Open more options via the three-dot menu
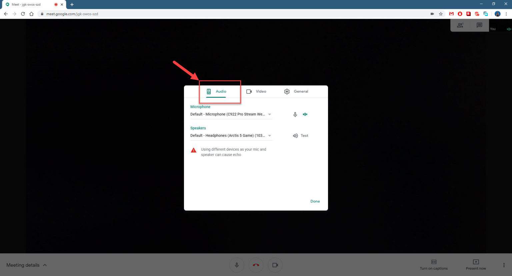This screenshot has height=276, width=512. (504, 265)
